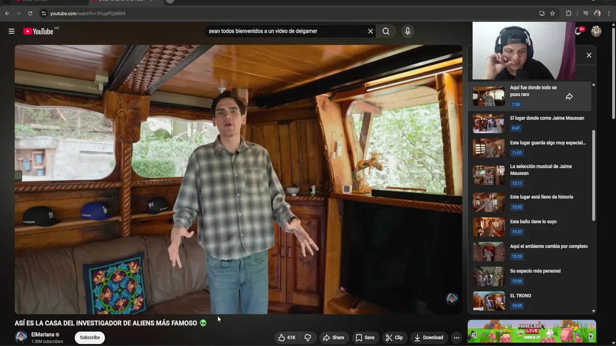Click the 12:11 timestamp
The image size is (616, 346).
point(516,183)
